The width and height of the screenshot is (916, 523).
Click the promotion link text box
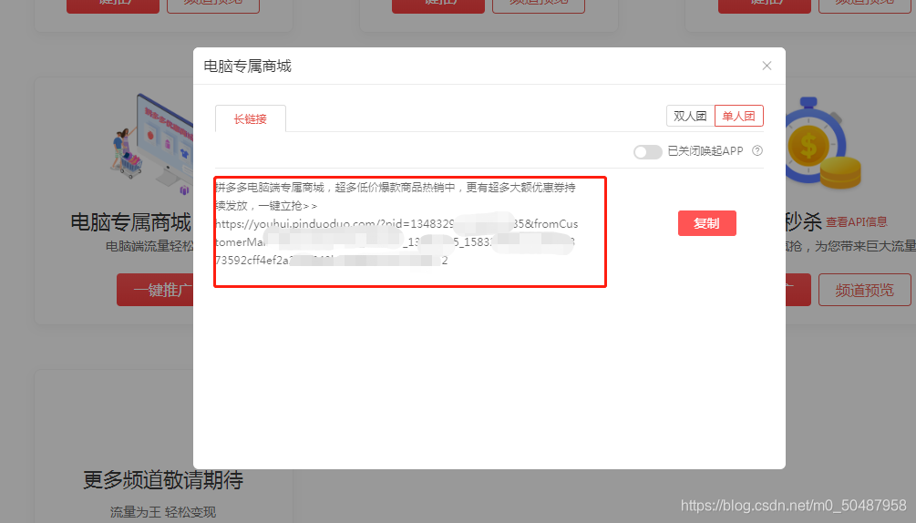410,231
